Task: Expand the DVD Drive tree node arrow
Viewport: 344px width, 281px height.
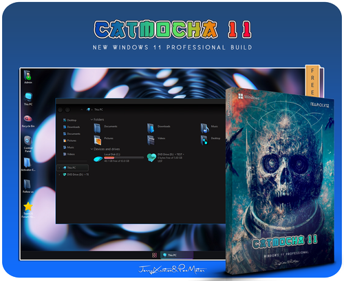Action: coord(59,175)
